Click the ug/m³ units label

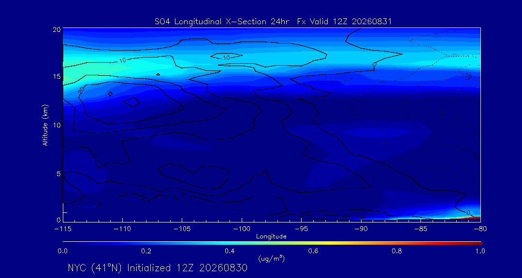click(271, 258)
